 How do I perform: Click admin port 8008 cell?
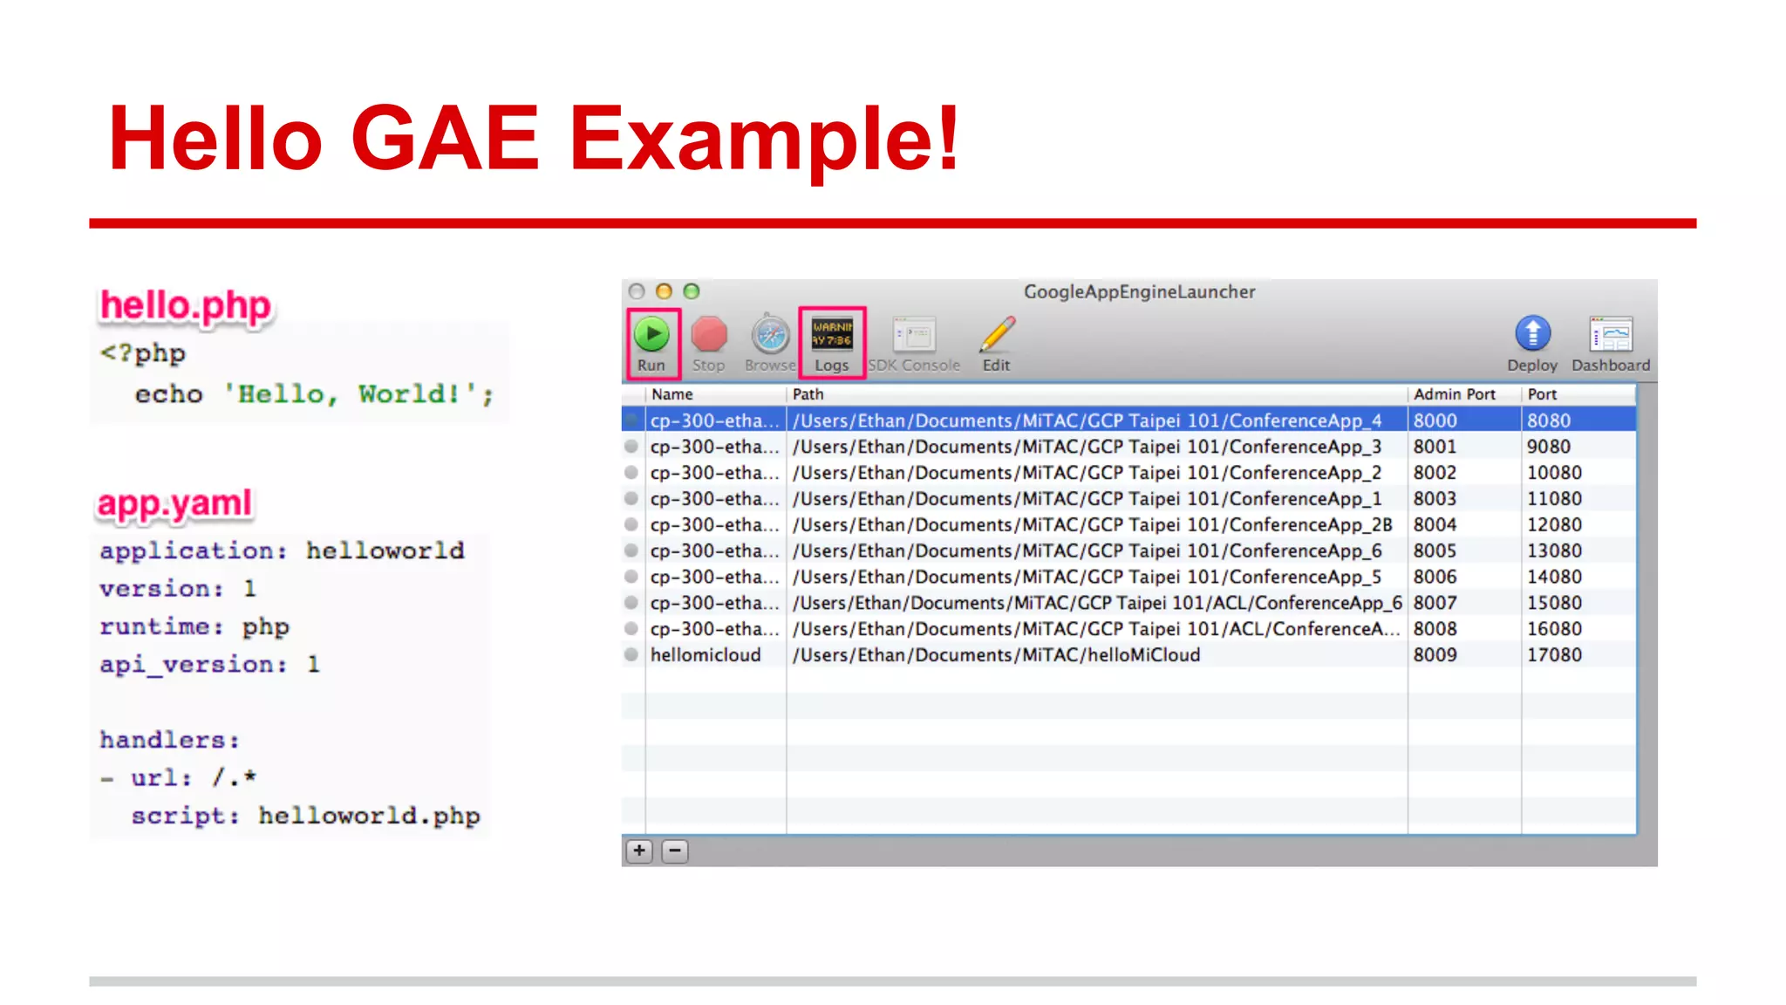click(x=1435, y=629)
